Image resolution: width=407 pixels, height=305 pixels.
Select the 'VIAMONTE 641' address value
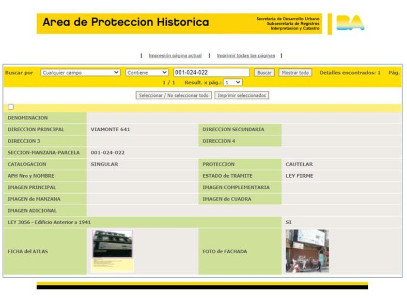(110, 129)
